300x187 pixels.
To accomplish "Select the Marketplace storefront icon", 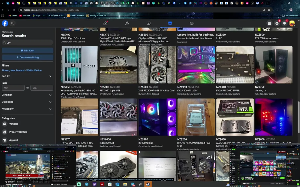I will [x=170, y=23].
